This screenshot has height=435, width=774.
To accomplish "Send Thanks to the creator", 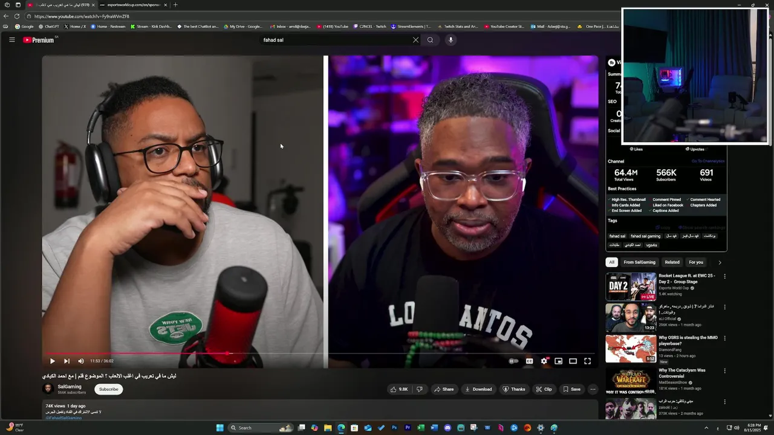I will pos(514,389).
